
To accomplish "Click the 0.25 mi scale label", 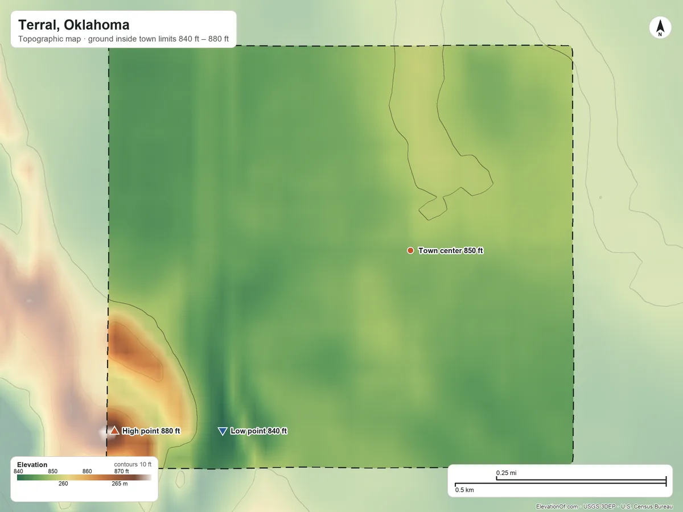I will coord(506,473).
